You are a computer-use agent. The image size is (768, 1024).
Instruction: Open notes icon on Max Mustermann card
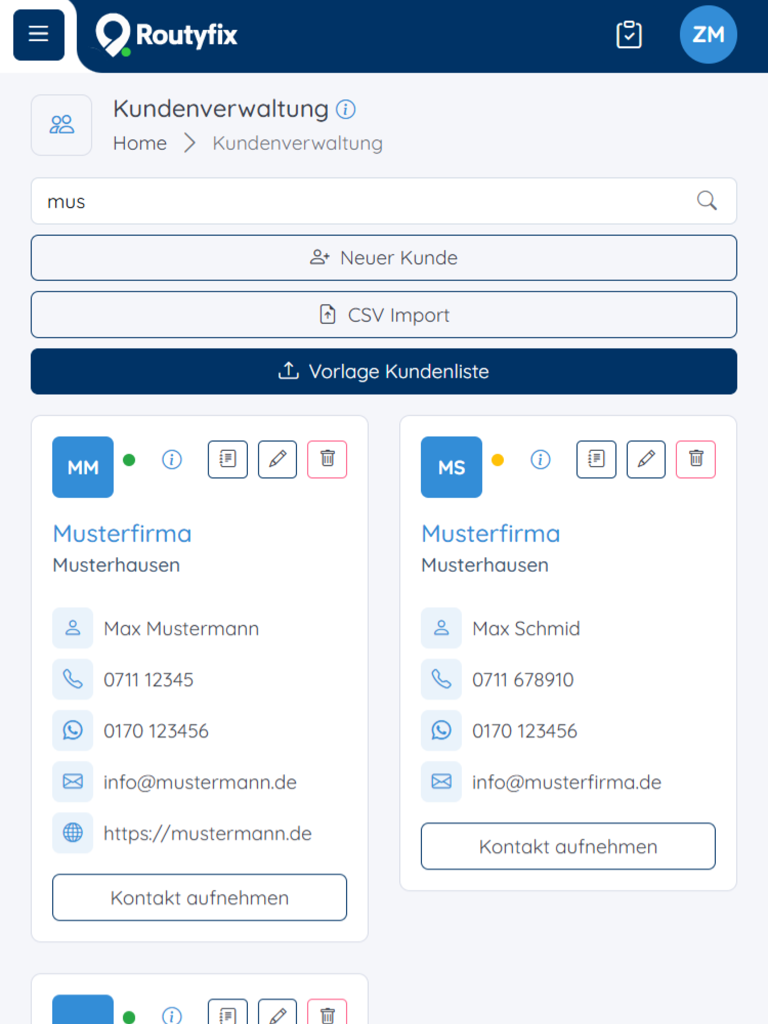coord(228,459)
